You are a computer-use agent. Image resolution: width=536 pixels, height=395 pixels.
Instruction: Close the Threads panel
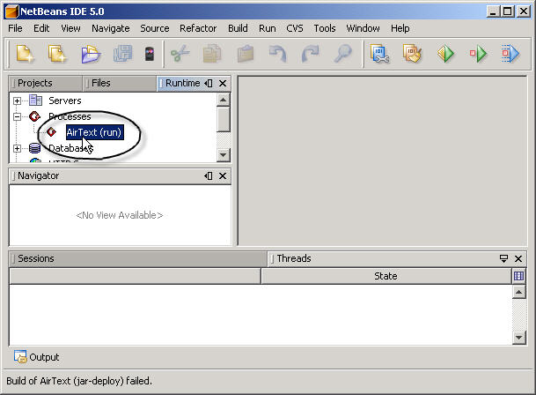click(x=518, y=258)
